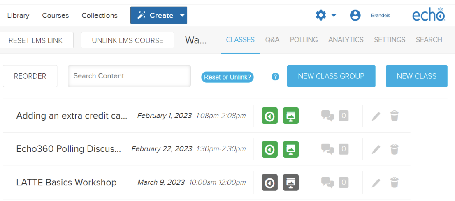455x201 pixels.
Task: Delete the LATTE Basics Workshop class via trash icon
Action: click(x=395, y=182)
